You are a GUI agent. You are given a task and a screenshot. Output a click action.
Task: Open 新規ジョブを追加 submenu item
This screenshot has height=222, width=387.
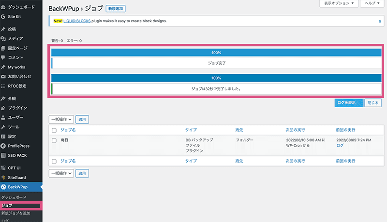[15, 213]
